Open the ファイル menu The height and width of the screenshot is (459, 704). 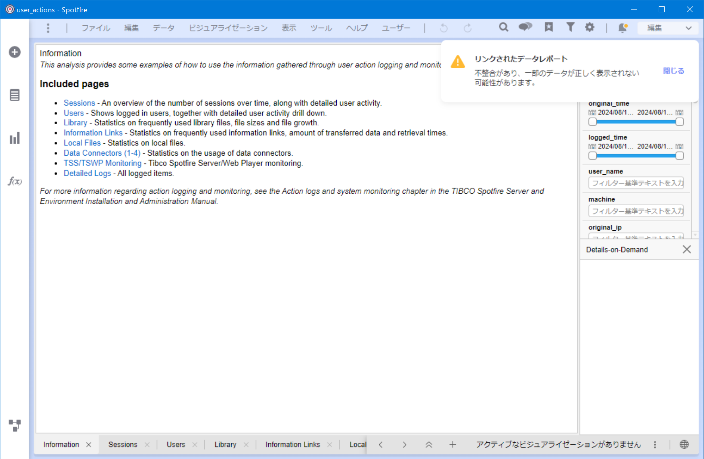pos(96,28)
